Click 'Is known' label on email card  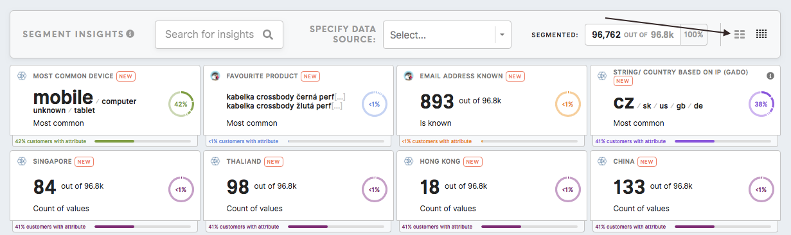[x=436, y=123]
